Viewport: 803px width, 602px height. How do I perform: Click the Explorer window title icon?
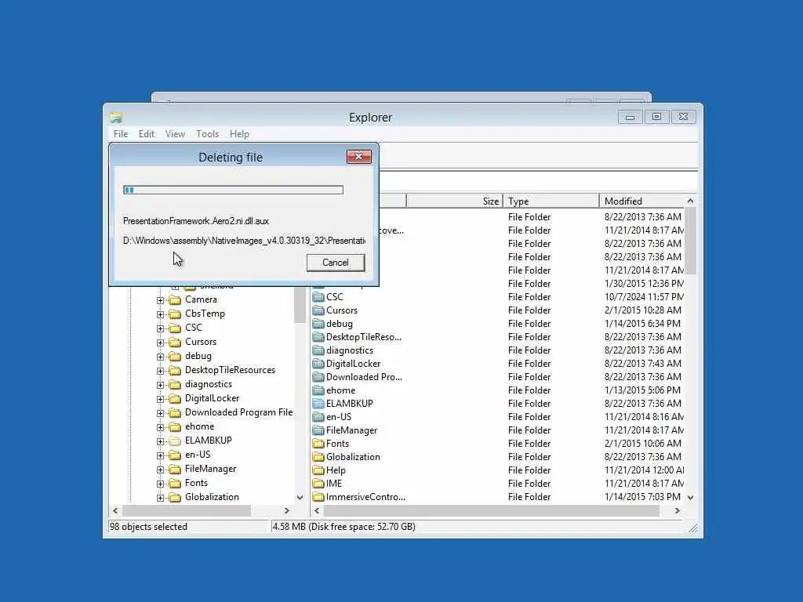pos(116,118)
